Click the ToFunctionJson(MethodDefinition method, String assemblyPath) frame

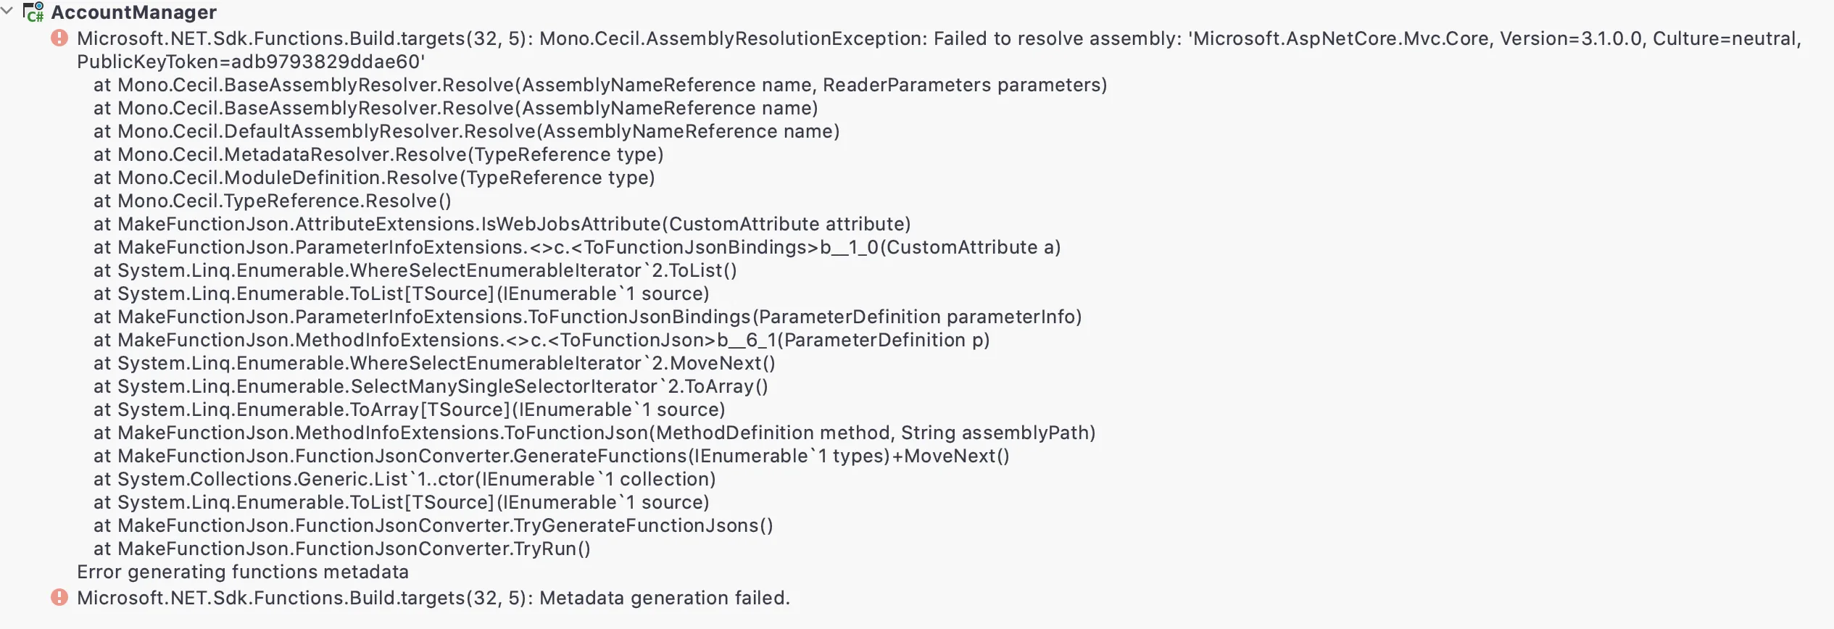(594, 433)
